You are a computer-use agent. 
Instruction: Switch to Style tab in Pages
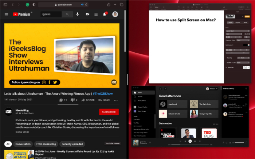[x=230, y=23]
